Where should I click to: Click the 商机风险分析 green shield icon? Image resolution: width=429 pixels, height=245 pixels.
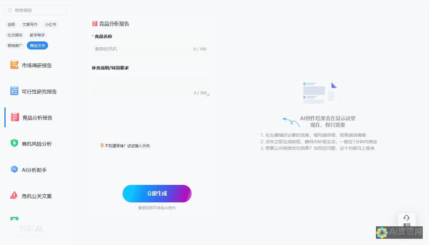pyautogui.click(x=14, y=143)
